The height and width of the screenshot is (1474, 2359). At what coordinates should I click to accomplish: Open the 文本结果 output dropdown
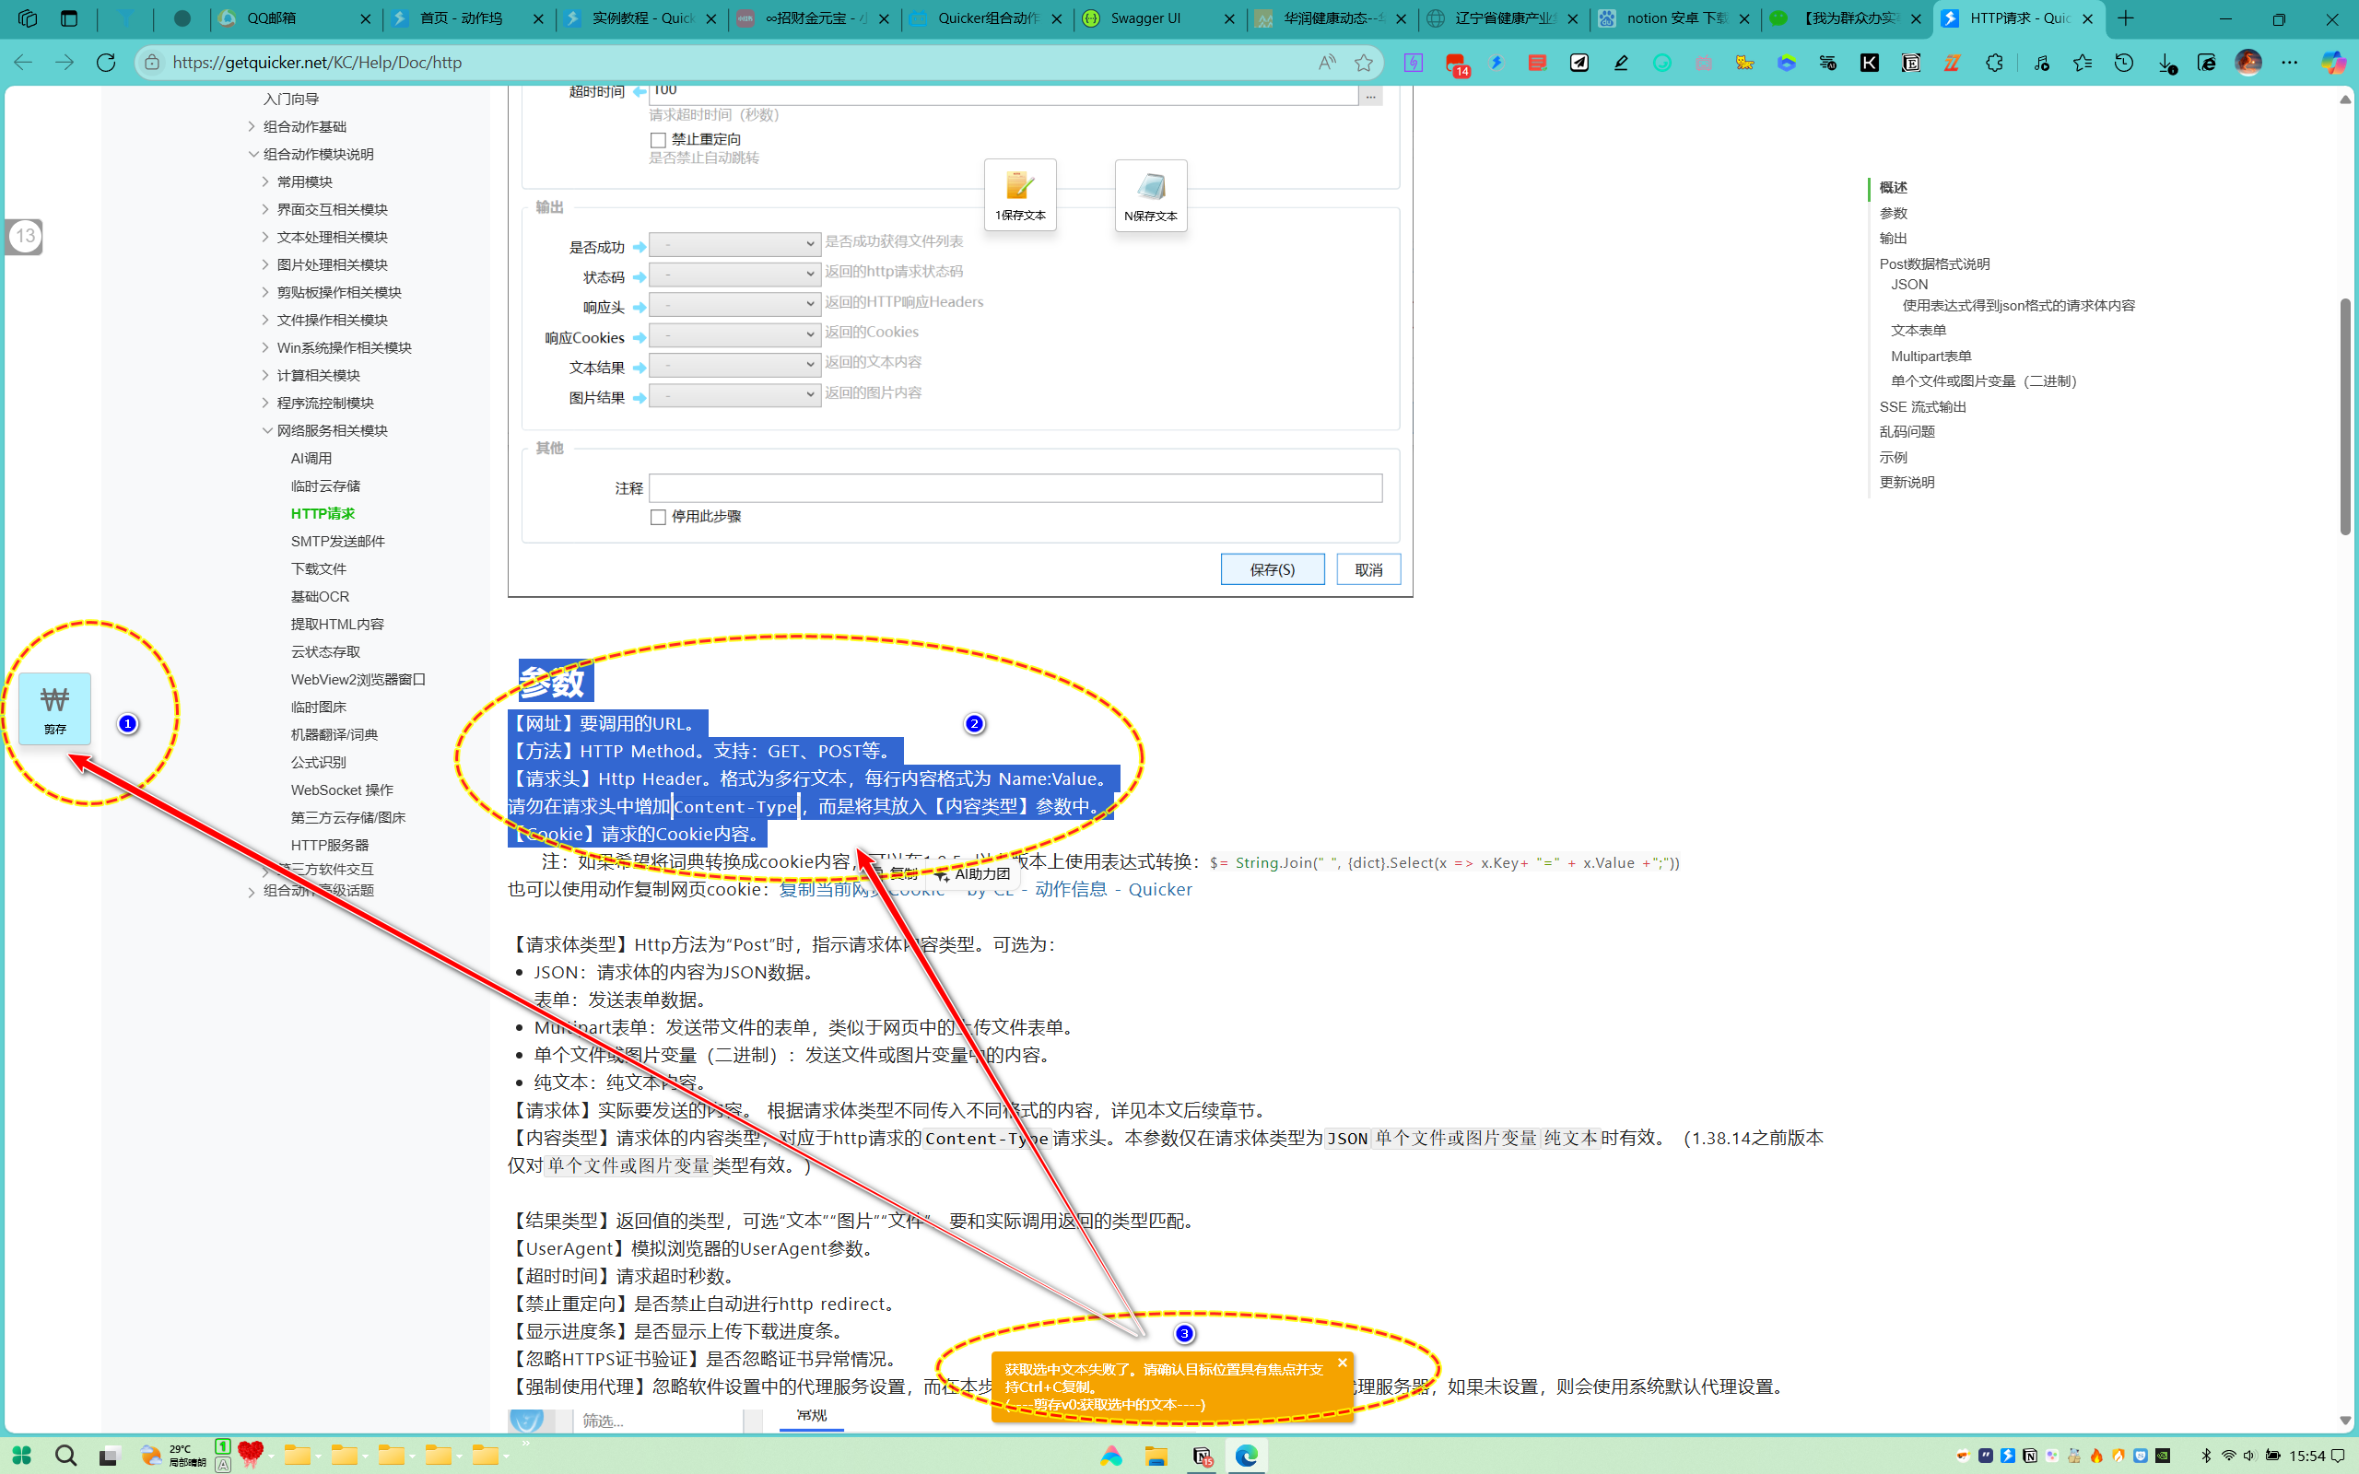735,365
